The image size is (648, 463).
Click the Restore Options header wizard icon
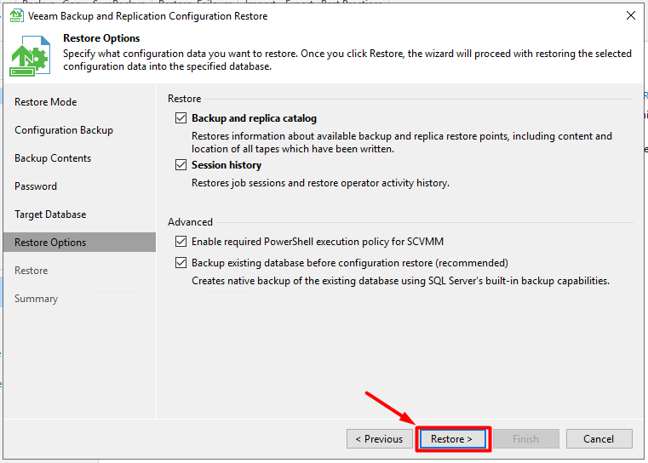coord(30,56)
